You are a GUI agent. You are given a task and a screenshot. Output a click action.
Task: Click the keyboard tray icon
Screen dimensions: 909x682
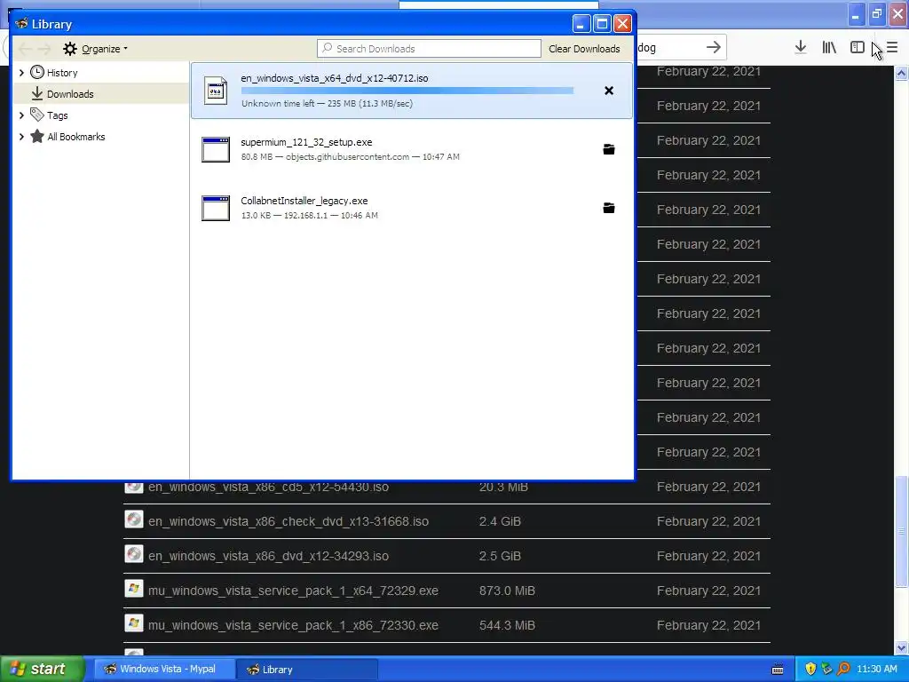click(778, 670)
